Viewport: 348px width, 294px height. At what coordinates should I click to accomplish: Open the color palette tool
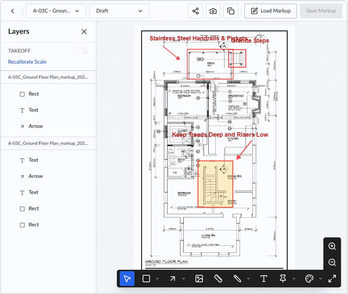(x=309, y=279)
